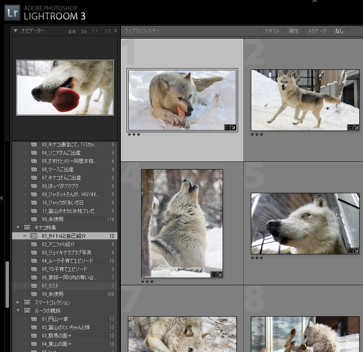The height and width of the screenshot is (352, 363).
Task: Click develop adjustments badge on howling wolf photo
Action: tap(219, 275)
